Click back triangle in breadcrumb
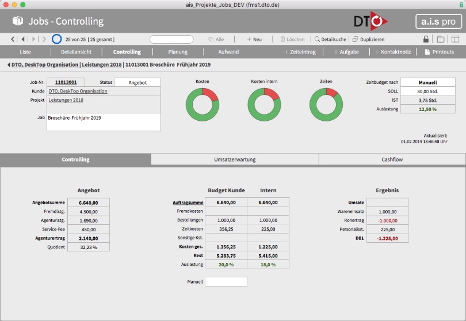Viewport: 466px width, 321px height. click(9, 64)
